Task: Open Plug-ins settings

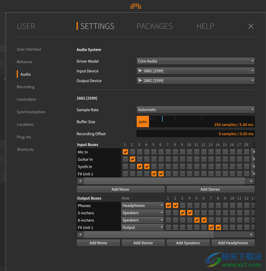Action: coord(24,137)
